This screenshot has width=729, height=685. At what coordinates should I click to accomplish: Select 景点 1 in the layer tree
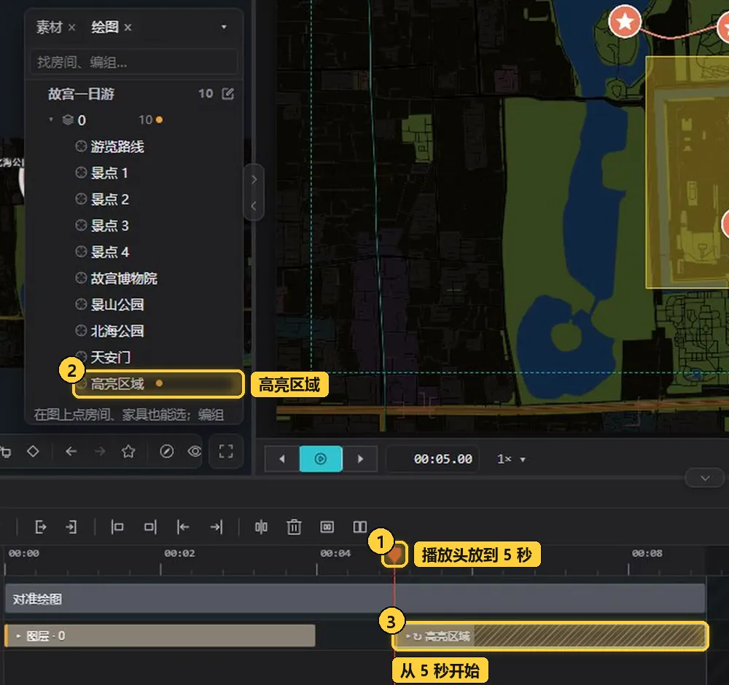click(x=109, y=173)
